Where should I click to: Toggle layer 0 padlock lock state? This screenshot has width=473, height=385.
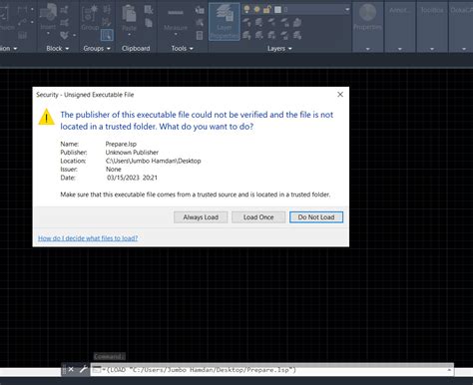(266, 10)
